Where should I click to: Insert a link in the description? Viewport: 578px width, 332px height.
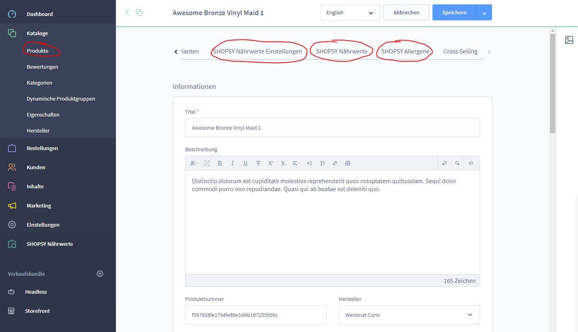(x=335, y=163)
